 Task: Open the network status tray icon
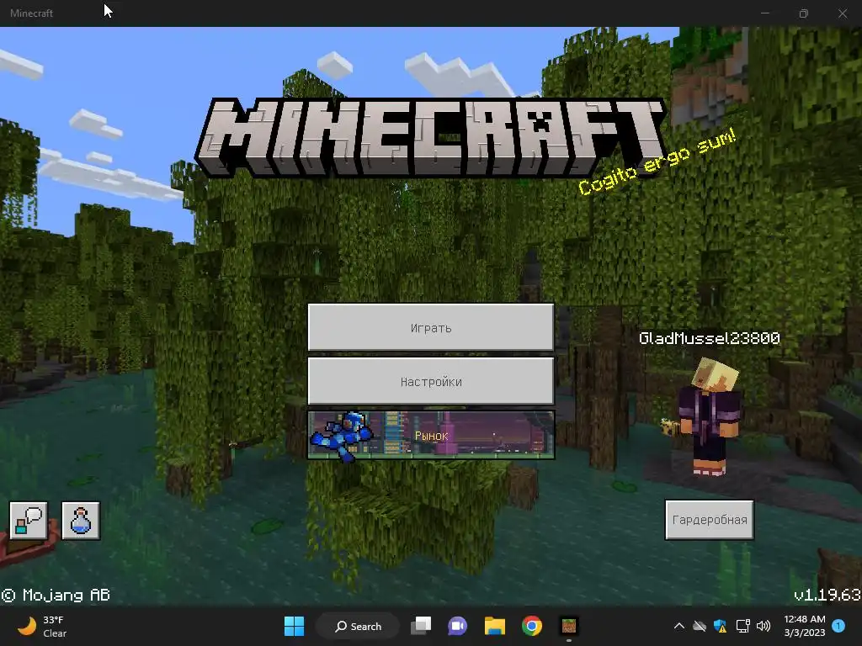[x=742, y=626]
